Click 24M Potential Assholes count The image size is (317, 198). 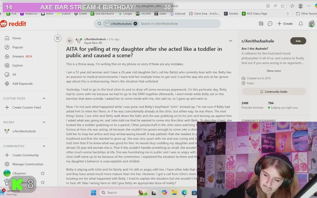252,105
